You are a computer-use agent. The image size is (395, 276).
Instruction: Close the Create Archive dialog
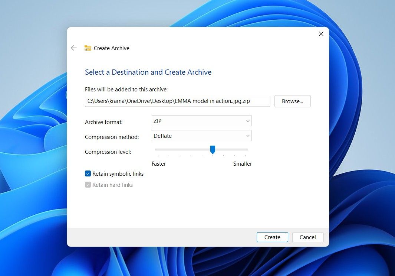pyautogui.click(x=321, y=34)
